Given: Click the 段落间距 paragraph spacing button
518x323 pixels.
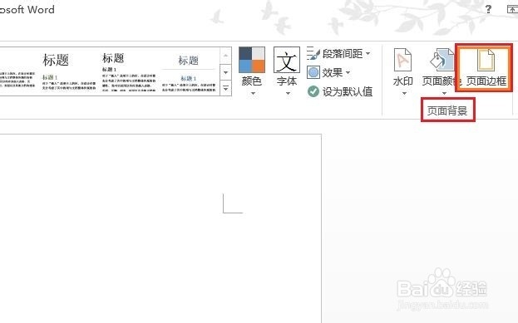Looking at the screenshot, I should coord(338,53).
